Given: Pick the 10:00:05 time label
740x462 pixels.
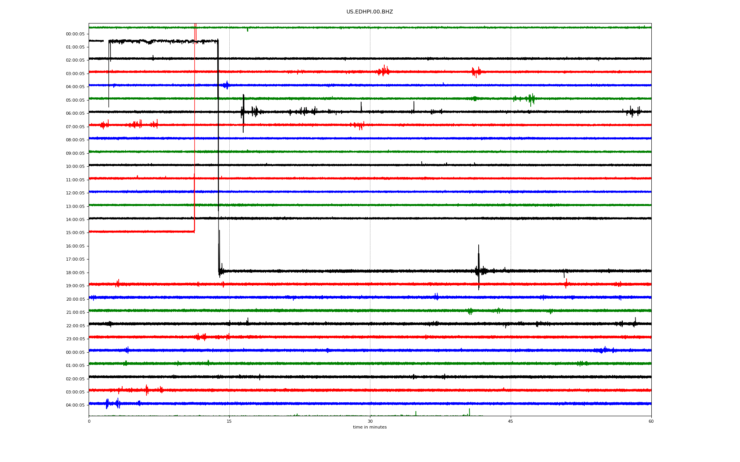Looking at the screenshot, I should 75,166.
